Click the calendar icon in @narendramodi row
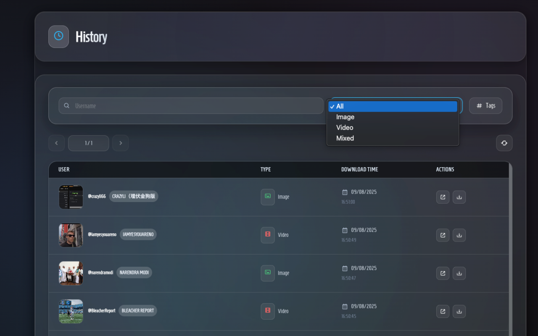The image size is (538, 336). [345, 268]
